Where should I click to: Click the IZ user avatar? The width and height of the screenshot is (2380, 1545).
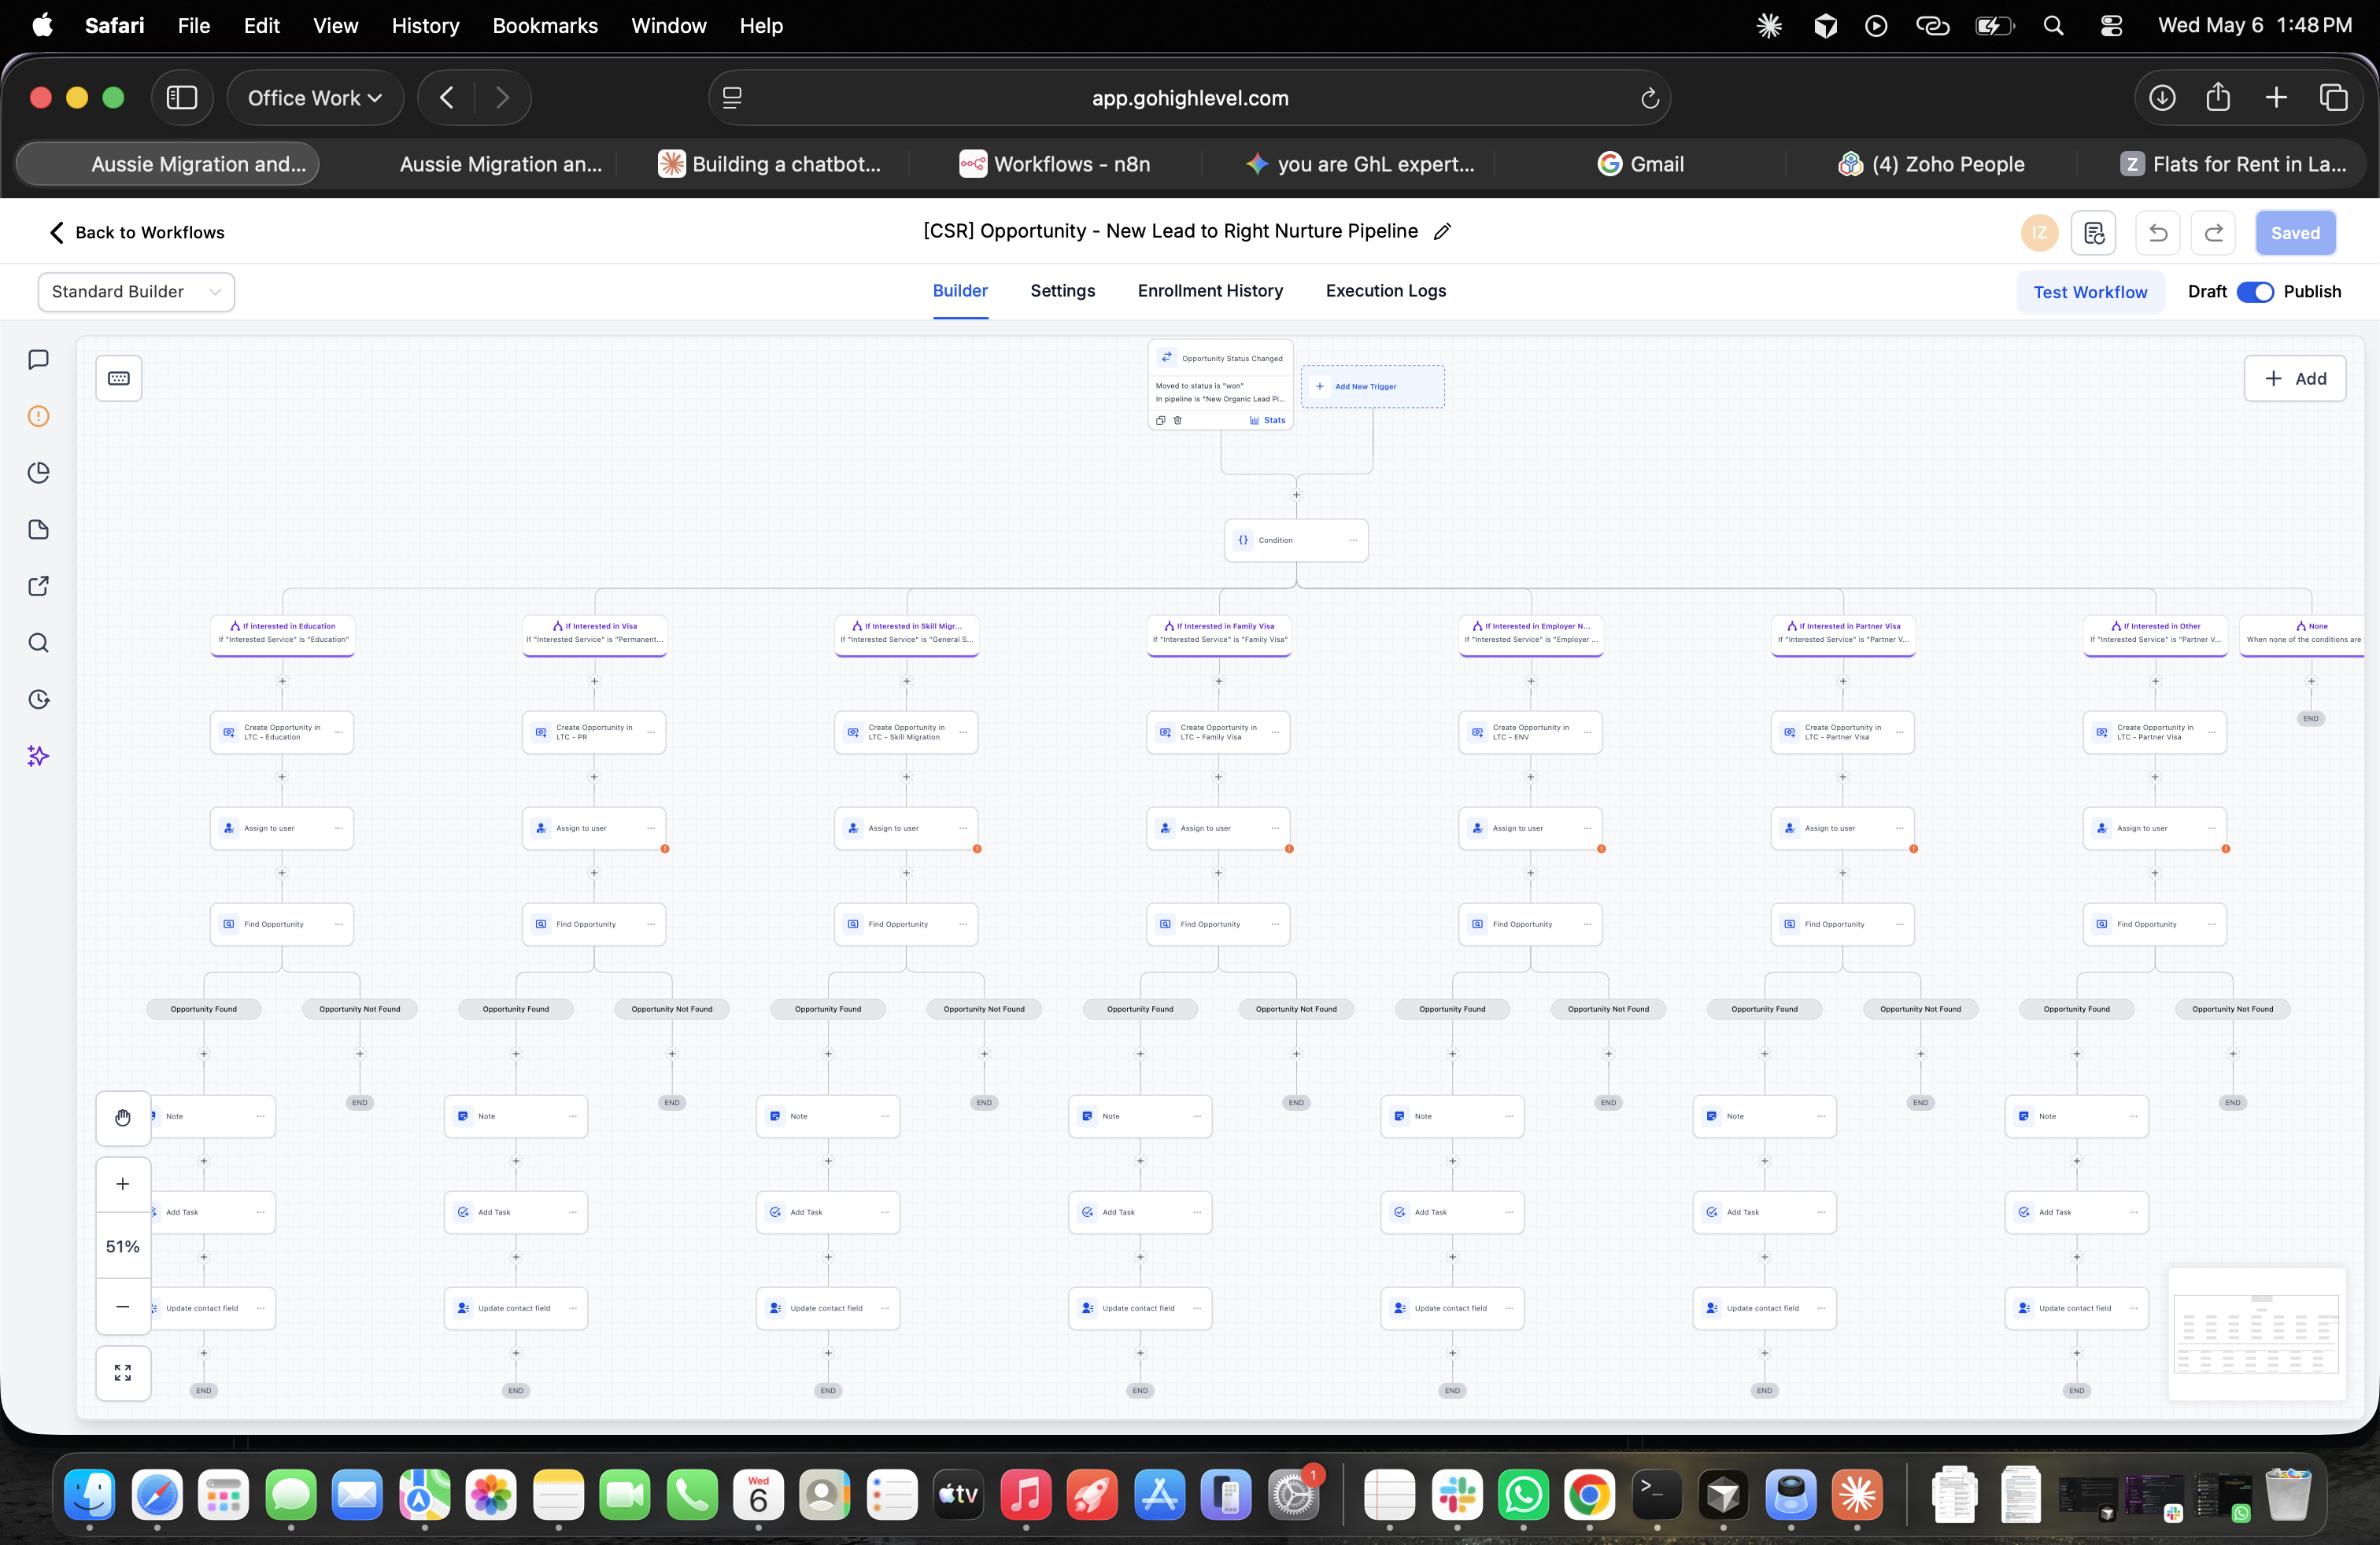click(x=2040, y=233)
